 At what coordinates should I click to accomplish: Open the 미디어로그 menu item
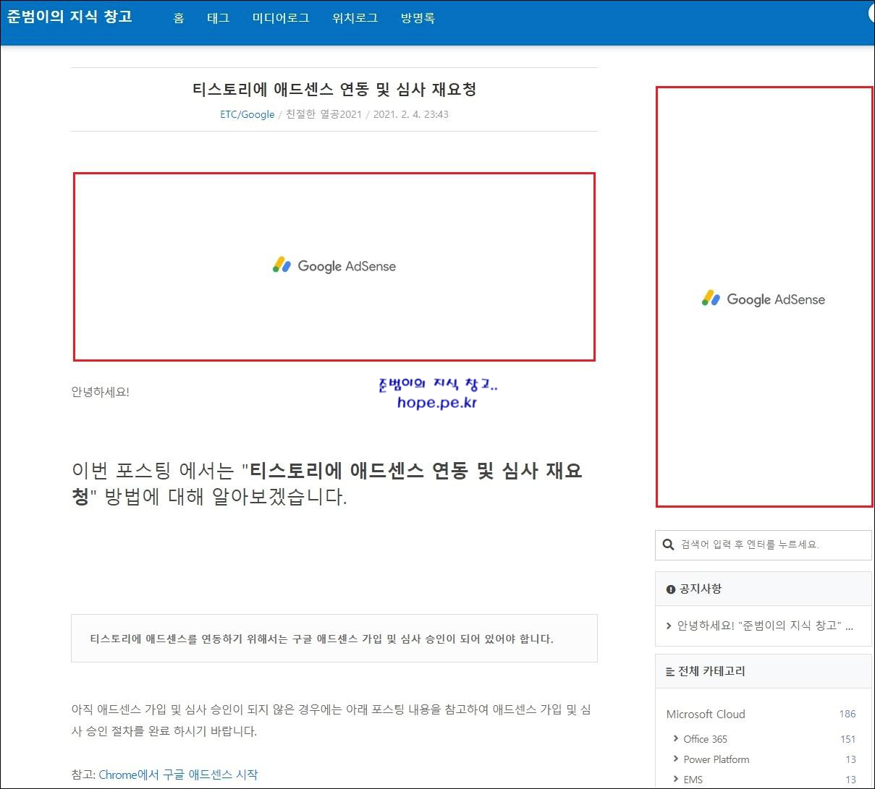coord(281,18)
